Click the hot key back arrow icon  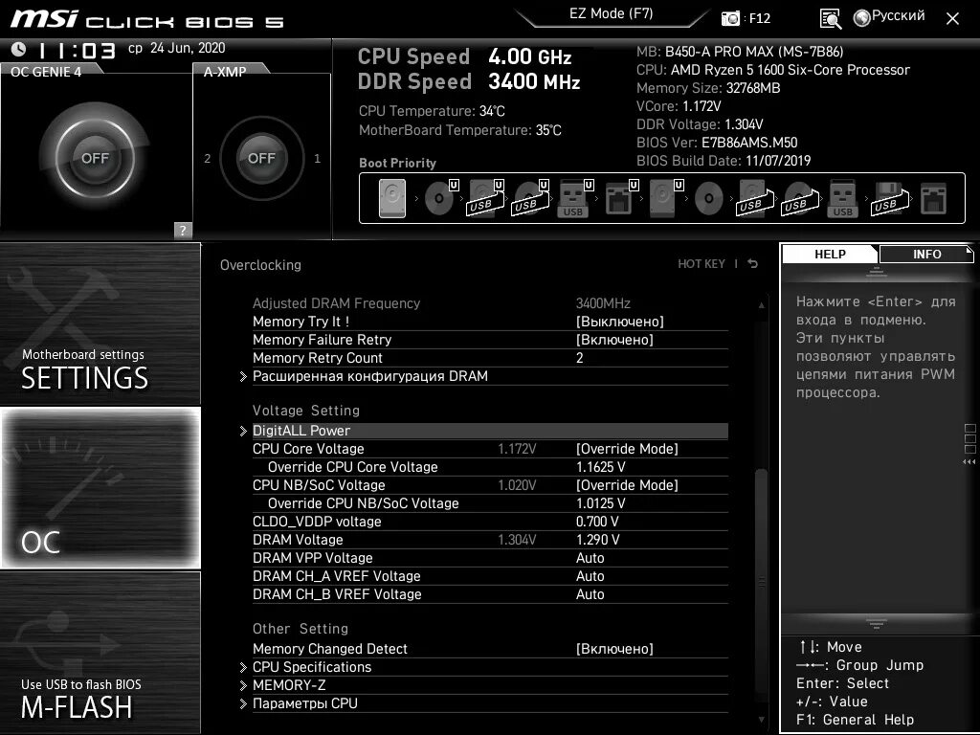coord(753,264)
